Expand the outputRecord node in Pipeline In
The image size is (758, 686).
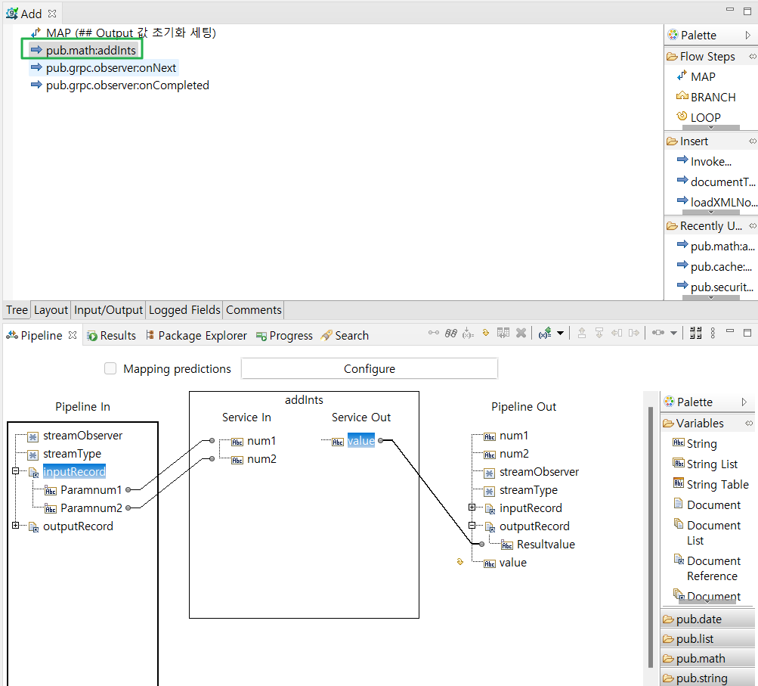(x=15, y=526)
